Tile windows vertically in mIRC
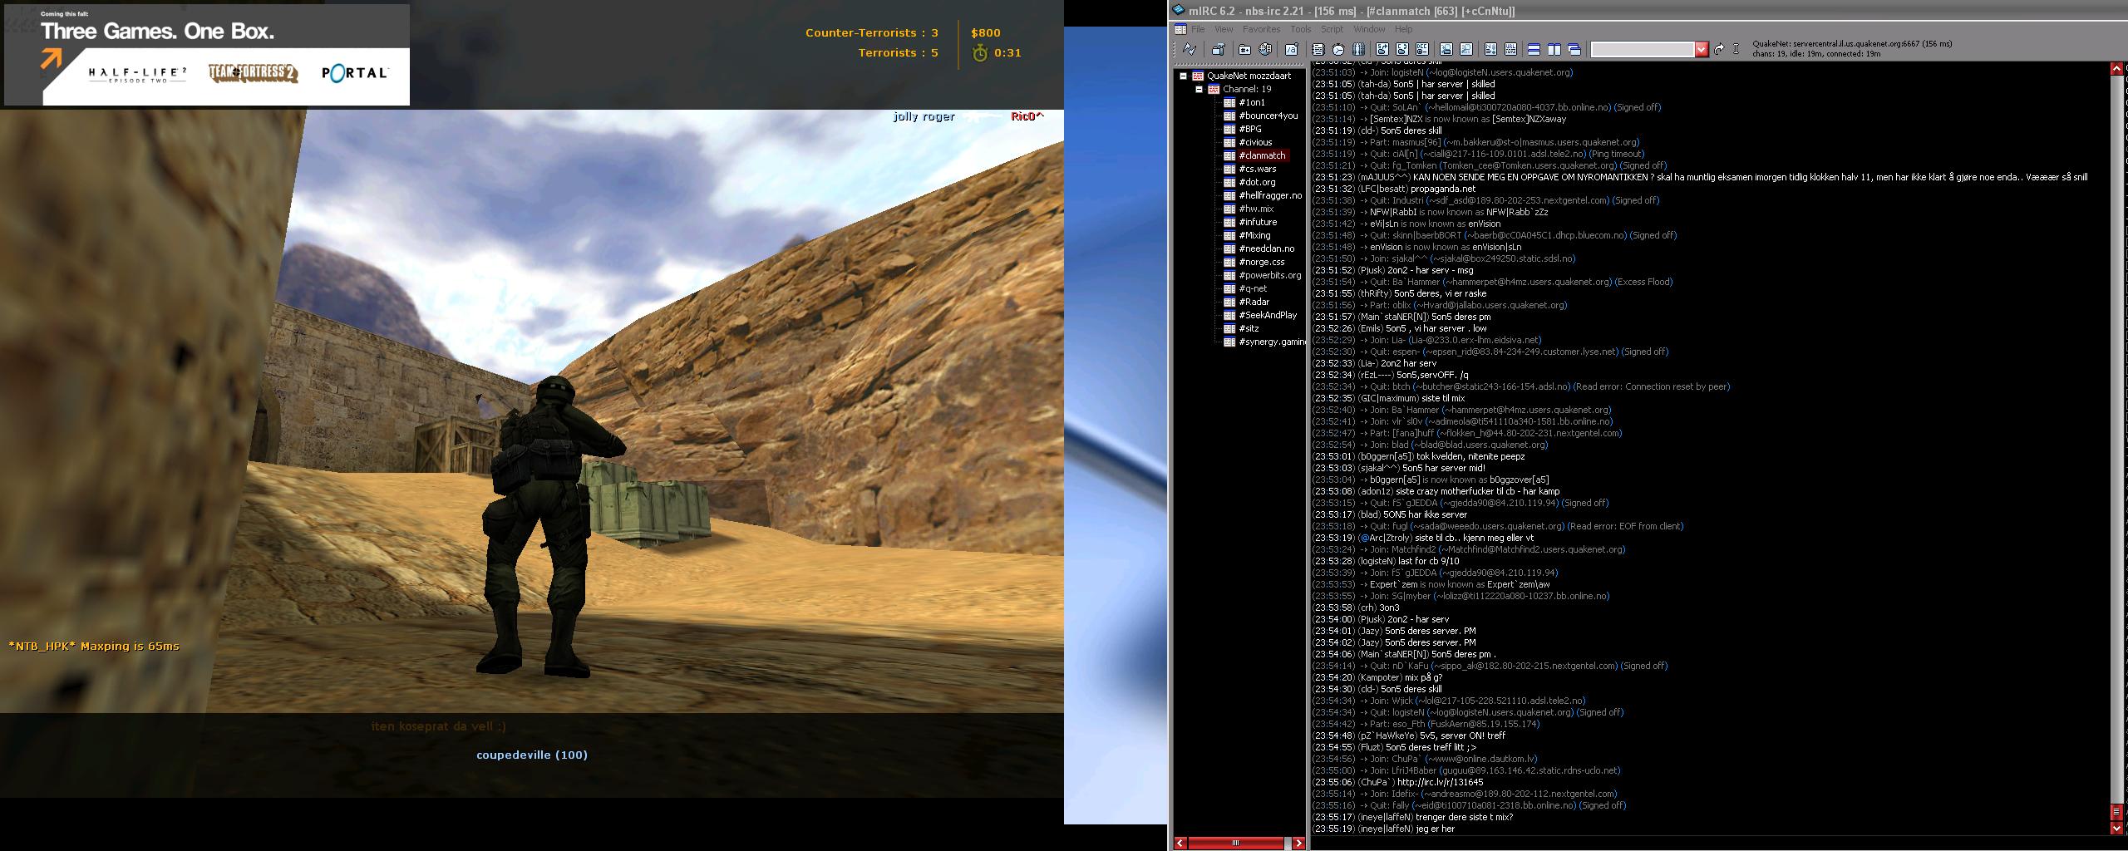The height and width of the screenshot is (851, 2128). (1554, 49)
